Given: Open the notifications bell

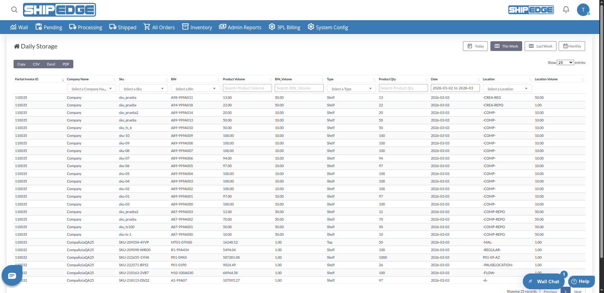Looking at the screenshot, I should click(x=566, y=10).
